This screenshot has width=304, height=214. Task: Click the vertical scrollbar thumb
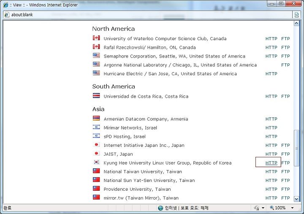pos(296,148)
